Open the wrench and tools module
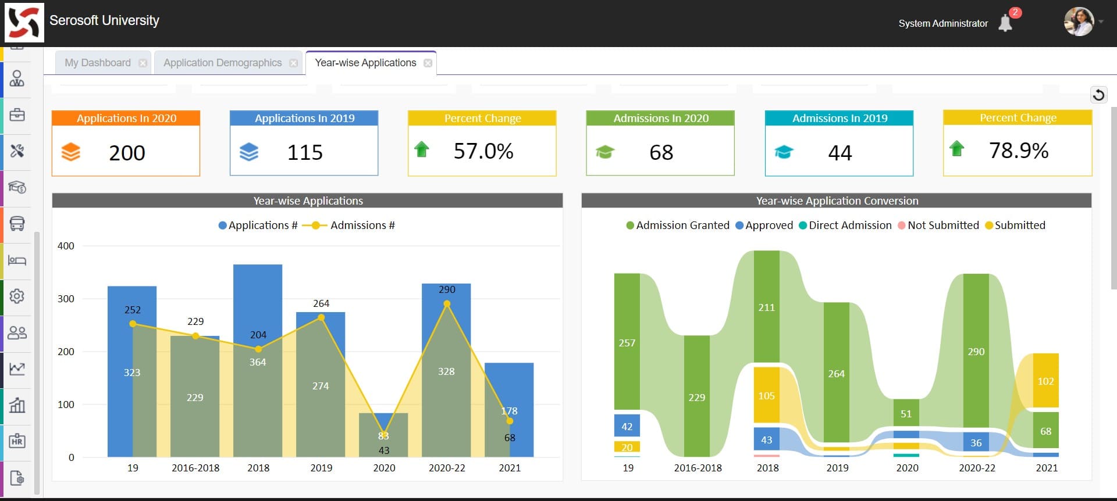Screen dimensions: 1117x501 (x=17, y=151)
